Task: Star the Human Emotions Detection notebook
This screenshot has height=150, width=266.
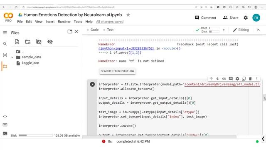Action: [128, 15]
